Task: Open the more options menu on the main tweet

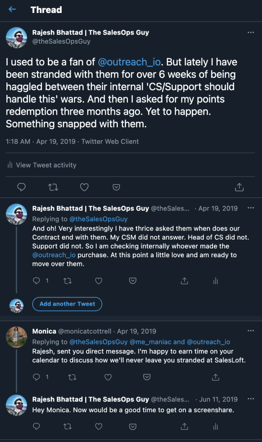Action: tap(251, 32)
